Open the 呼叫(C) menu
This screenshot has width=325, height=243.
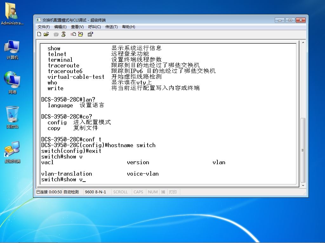[94, 27]
